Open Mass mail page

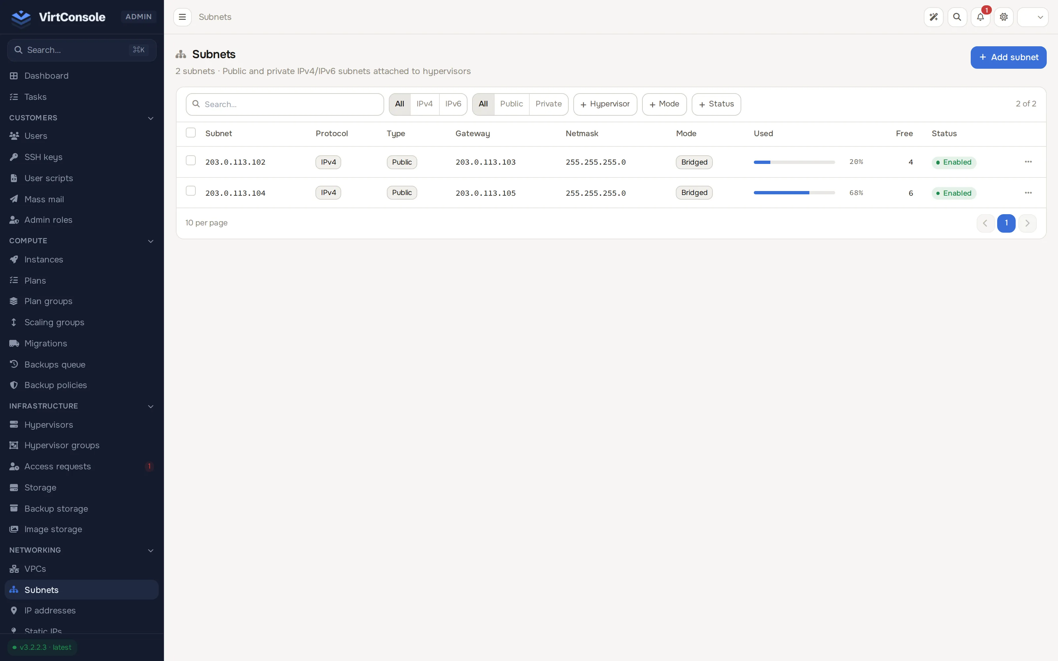[82, 199]
